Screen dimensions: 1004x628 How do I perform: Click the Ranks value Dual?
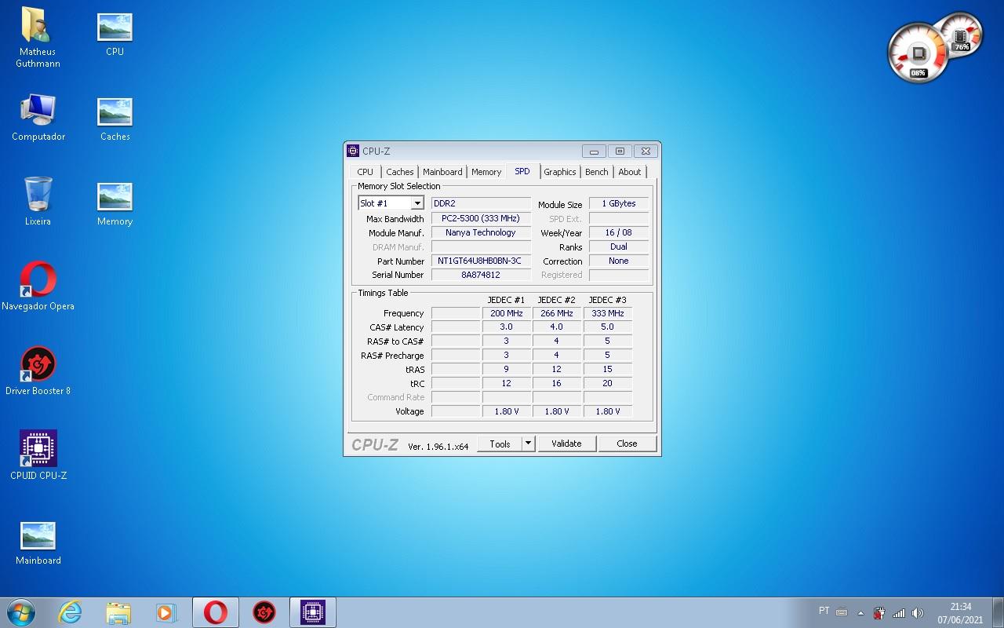coord(619,246)
